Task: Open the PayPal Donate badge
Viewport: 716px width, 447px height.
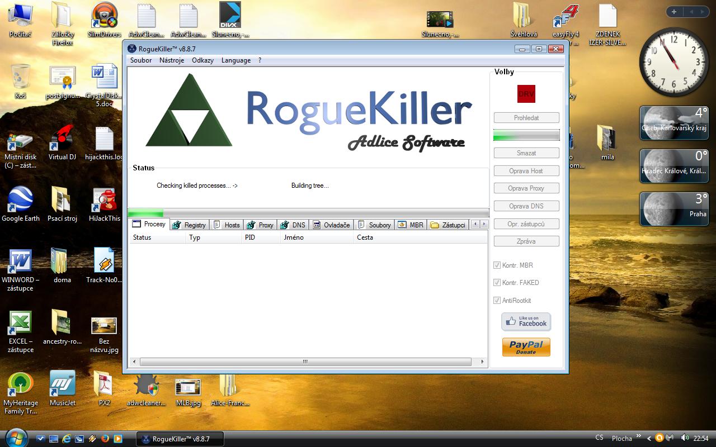Action: [526, 347]
